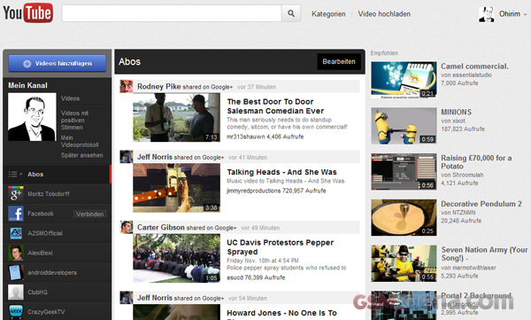Screen dimensions: 531x320
Task: Play MINIONS recommended thumbnail
Action: [x=404, y=126]
